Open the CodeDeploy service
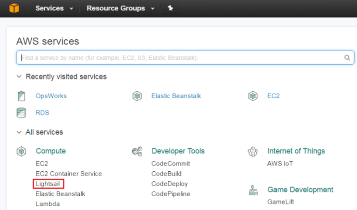 (170, 184)
